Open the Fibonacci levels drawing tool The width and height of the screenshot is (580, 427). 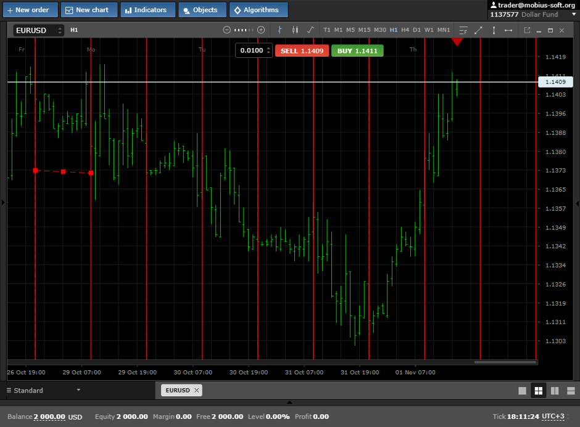pos(463,30)
